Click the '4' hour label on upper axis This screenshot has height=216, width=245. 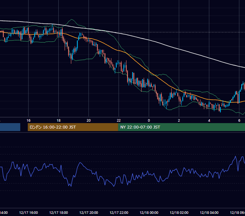[209, 121]
